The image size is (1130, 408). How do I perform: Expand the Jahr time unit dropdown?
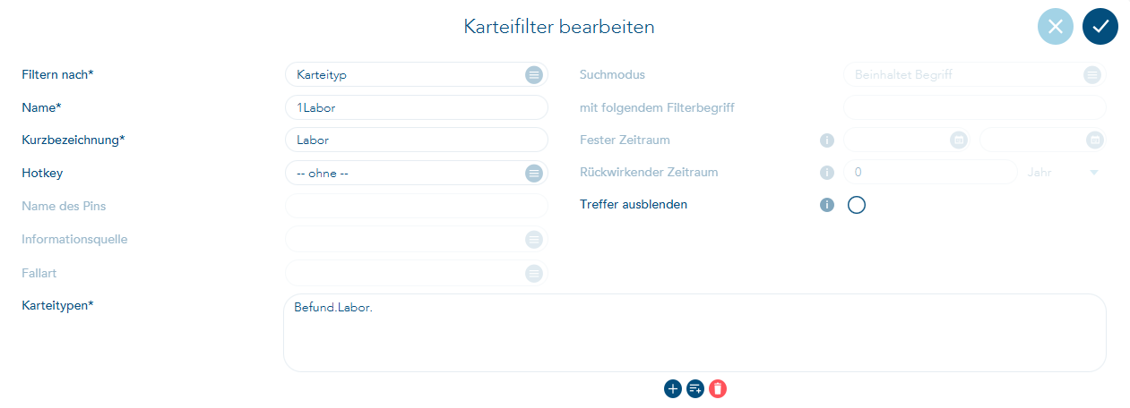pos(1093,173)
